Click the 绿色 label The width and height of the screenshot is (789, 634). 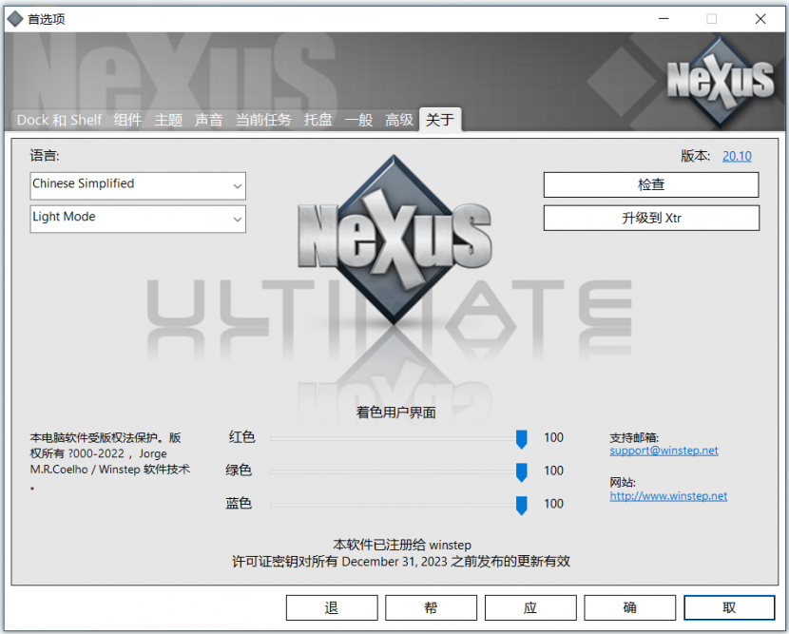click(x=239, y=470)
